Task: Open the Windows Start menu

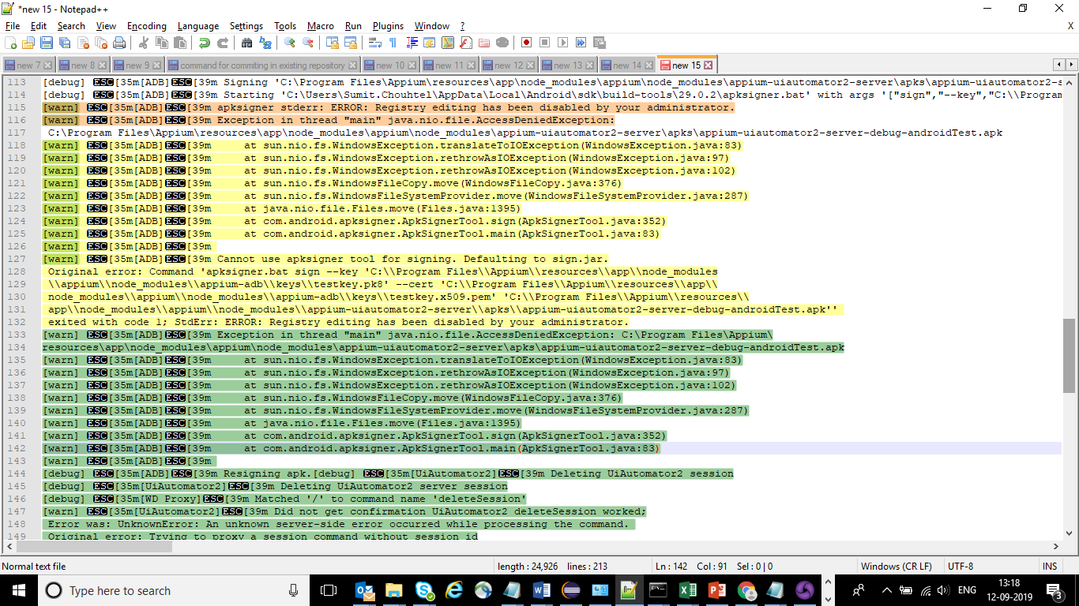Action: pos(18,590)
